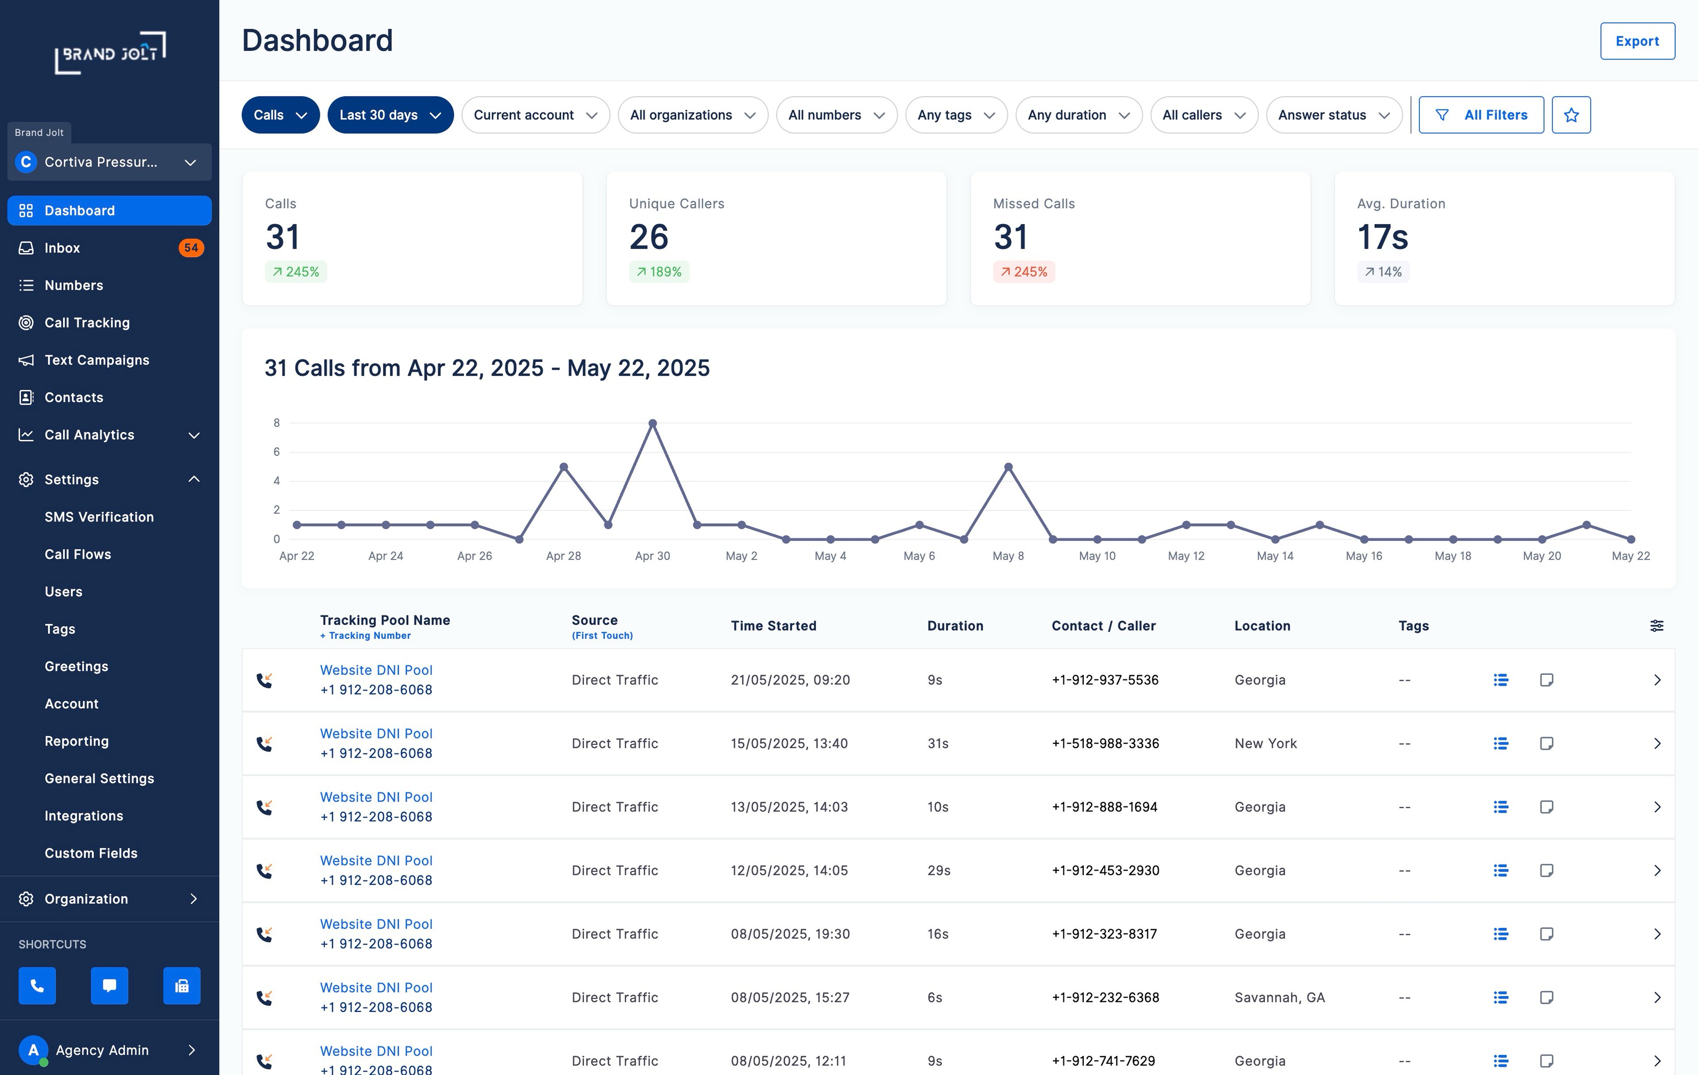Click the star favorite filter icon

[x=1571, y=115]
